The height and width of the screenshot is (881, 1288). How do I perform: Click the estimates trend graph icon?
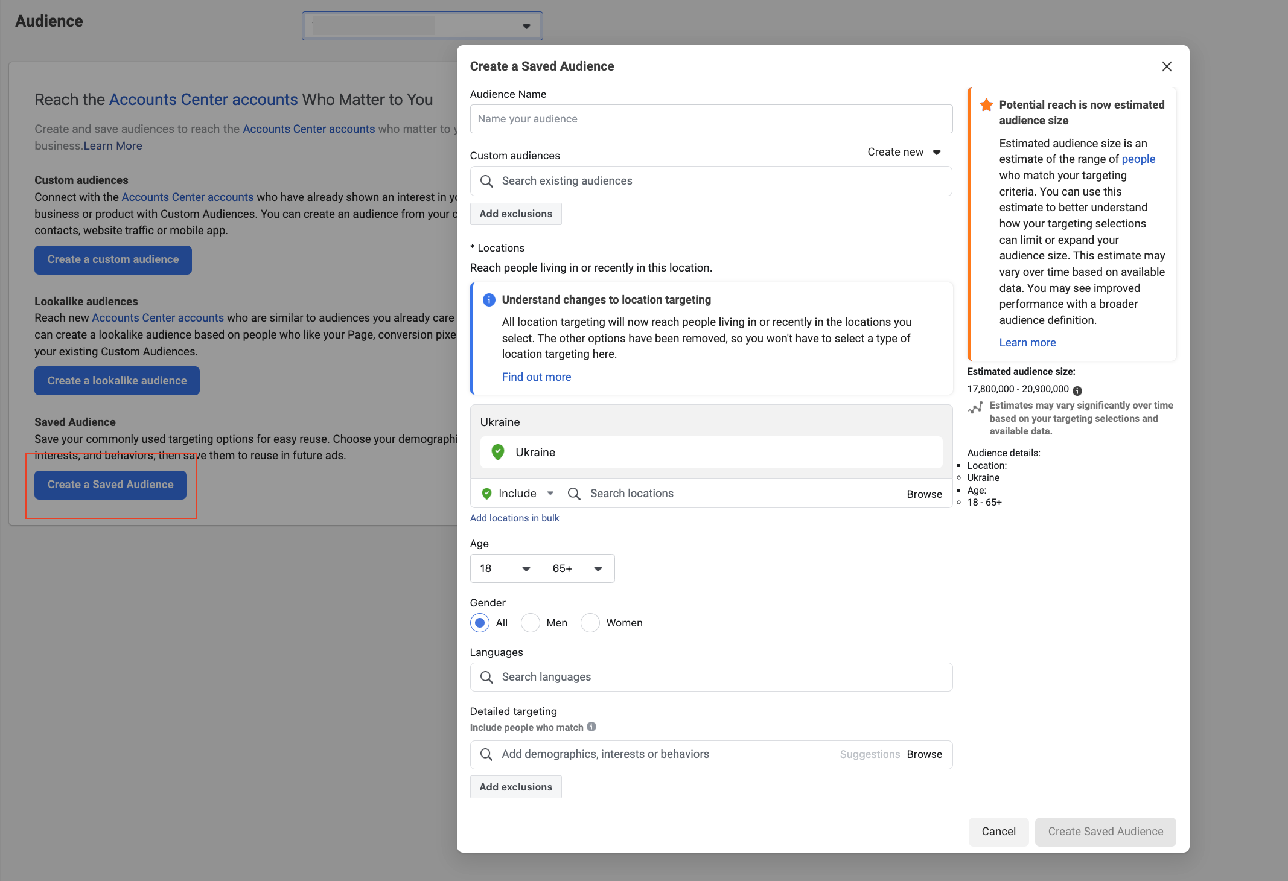(975, 407)
